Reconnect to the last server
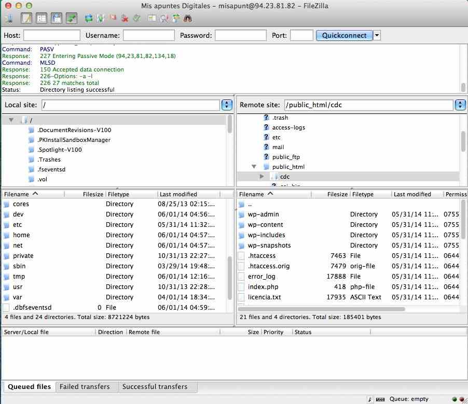 coord(136,19)
